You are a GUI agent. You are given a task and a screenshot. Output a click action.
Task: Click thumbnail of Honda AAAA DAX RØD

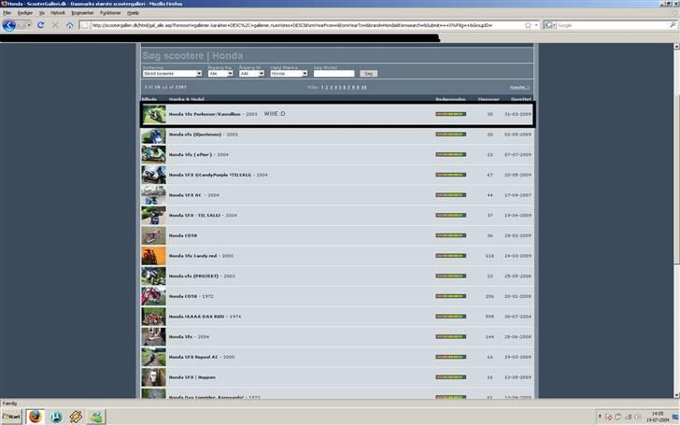click(153, 317)
